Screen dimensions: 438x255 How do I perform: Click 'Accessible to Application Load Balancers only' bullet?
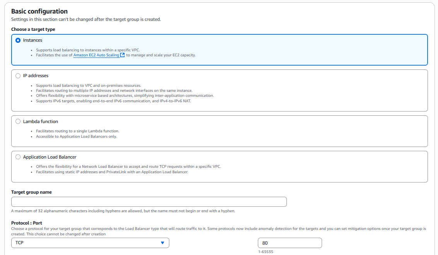tap(76, 137)
